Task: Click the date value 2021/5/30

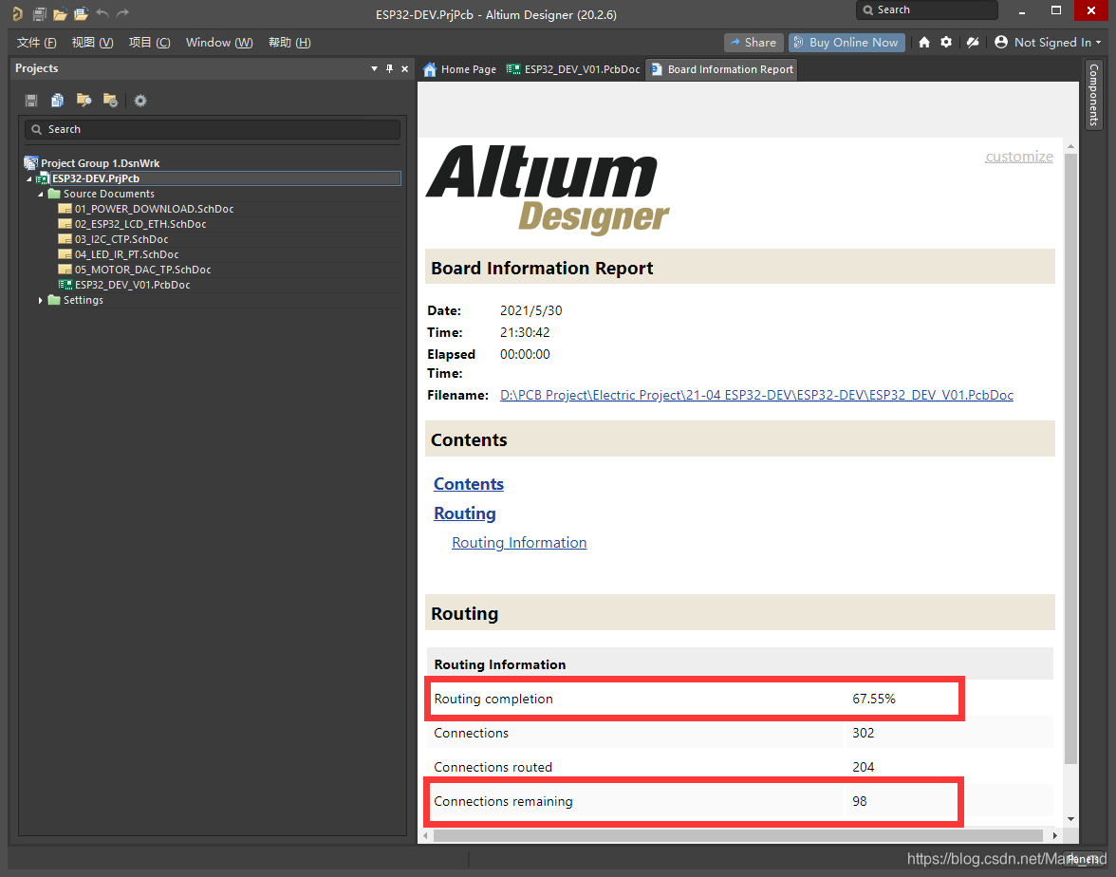Action: pos(531,311)
